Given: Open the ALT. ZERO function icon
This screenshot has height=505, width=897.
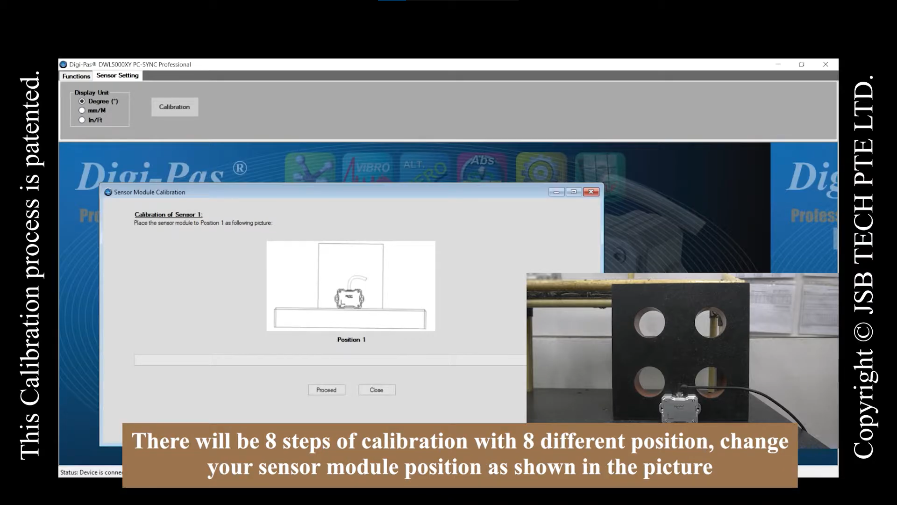Looking at the screenshot, I should tap(425, 168).
